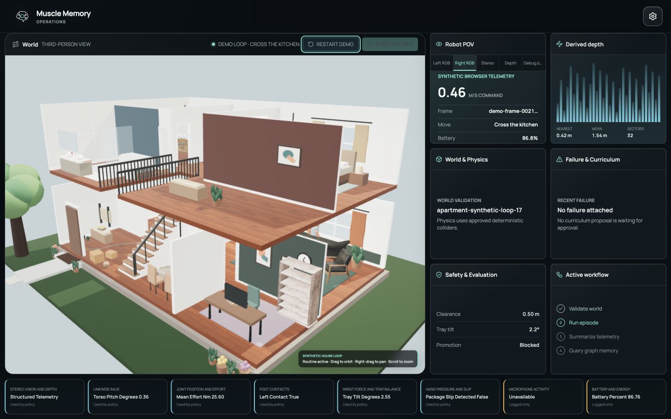The height and width of the screenshot is (419, 671).
Task: Click the Muscle Memory brain logo
Action: point(22,16)
